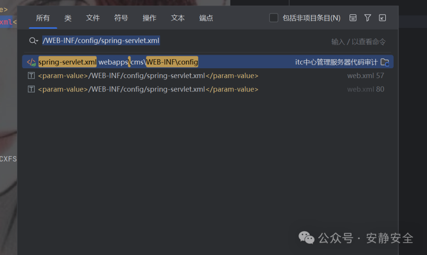Open the search scope dropdown arrow
427x255 pixels.
tap(37, 42)
